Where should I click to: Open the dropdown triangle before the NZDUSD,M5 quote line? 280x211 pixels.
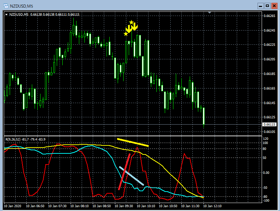7,15
